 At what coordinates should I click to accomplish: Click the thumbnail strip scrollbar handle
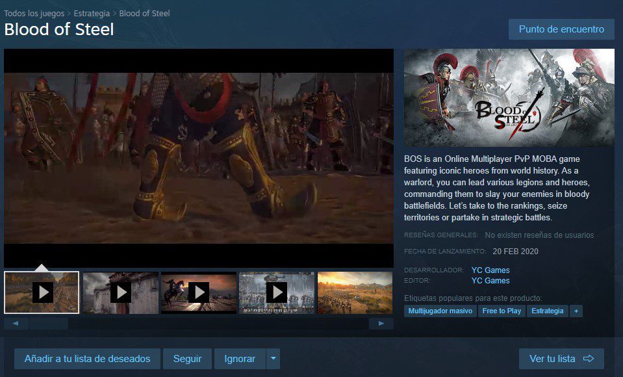point(49,323)
